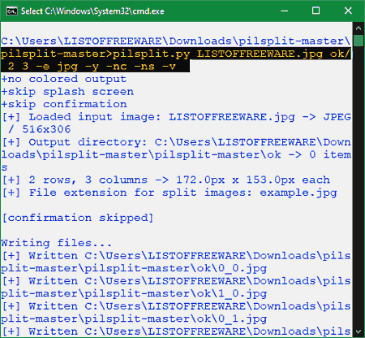
Task: Click the empty scrollbar track below thumb
Action: 359,186
